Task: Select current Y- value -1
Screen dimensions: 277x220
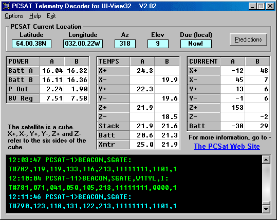Action: click(233, 98)
